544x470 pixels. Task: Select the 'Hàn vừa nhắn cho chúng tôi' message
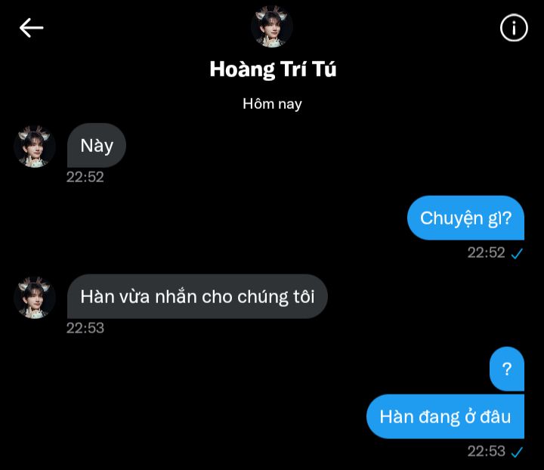pos(197,296)
